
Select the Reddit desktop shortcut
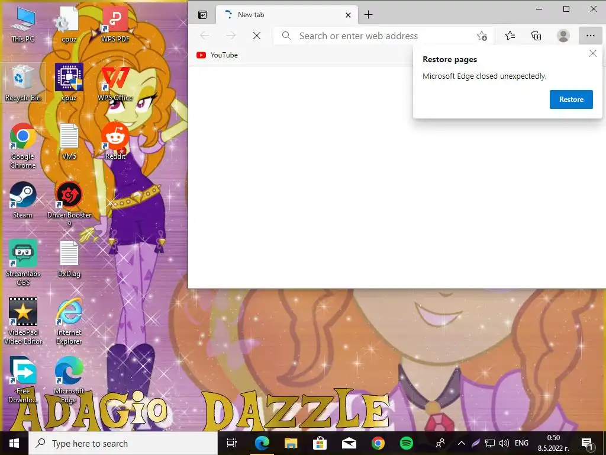(x=115, y=141)
